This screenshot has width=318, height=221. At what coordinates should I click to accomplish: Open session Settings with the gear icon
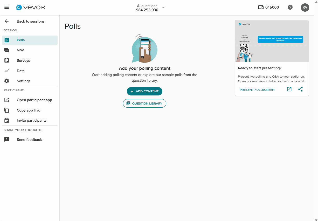tap(6, 81)
